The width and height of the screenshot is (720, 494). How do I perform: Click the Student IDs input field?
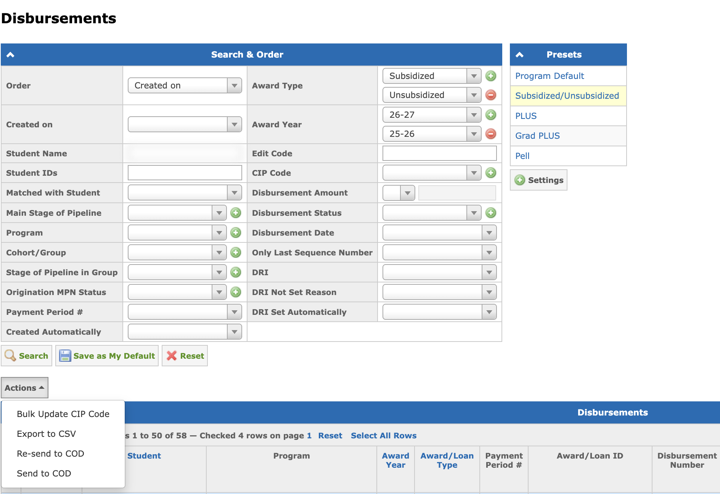(x=185, y=173)
